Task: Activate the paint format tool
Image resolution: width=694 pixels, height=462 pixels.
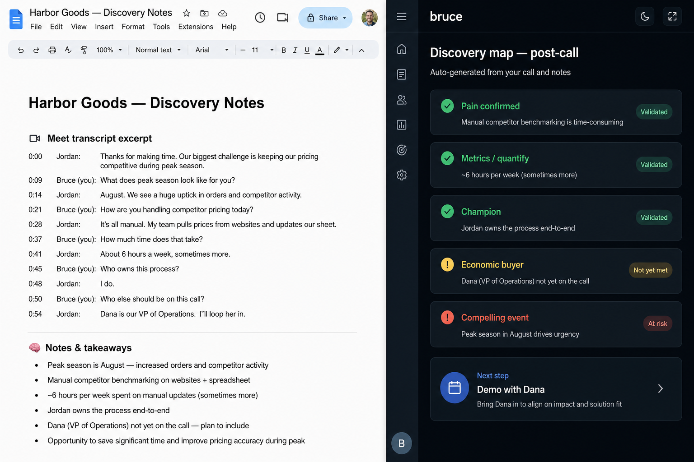Action: point(84,50)
